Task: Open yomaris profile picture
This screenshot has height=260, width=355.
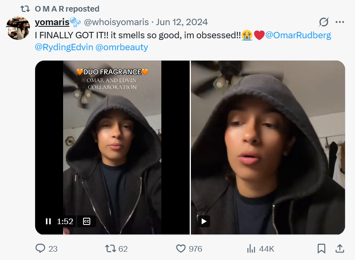Action: (x=18, y=28)
